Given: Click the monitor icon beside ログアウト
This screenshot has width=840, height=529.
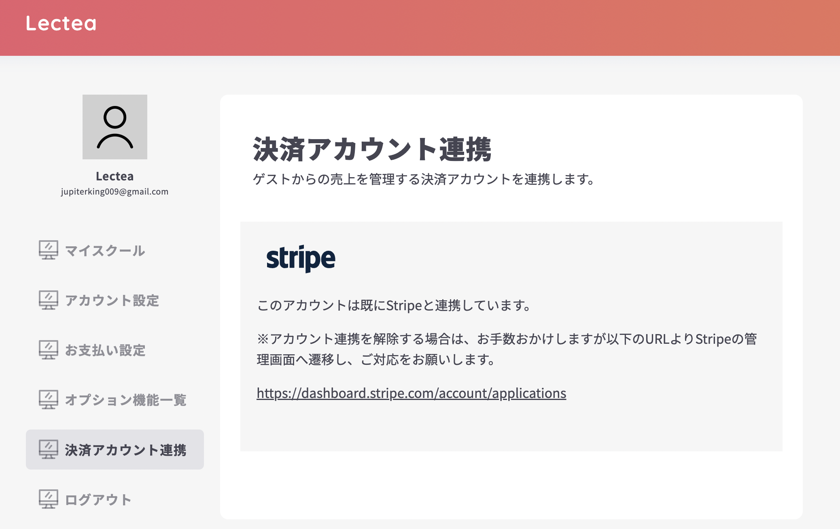Looking at the screenshot, I should click(x=49, y=499).
